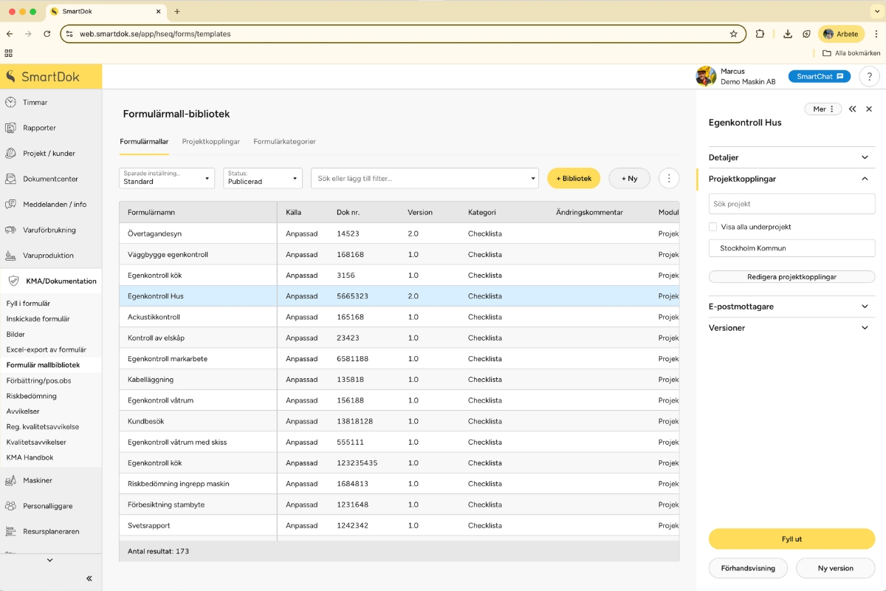Sort by the Dok nr. column header
The height and width of the screenshot is (591, 886).
(348, 212)
